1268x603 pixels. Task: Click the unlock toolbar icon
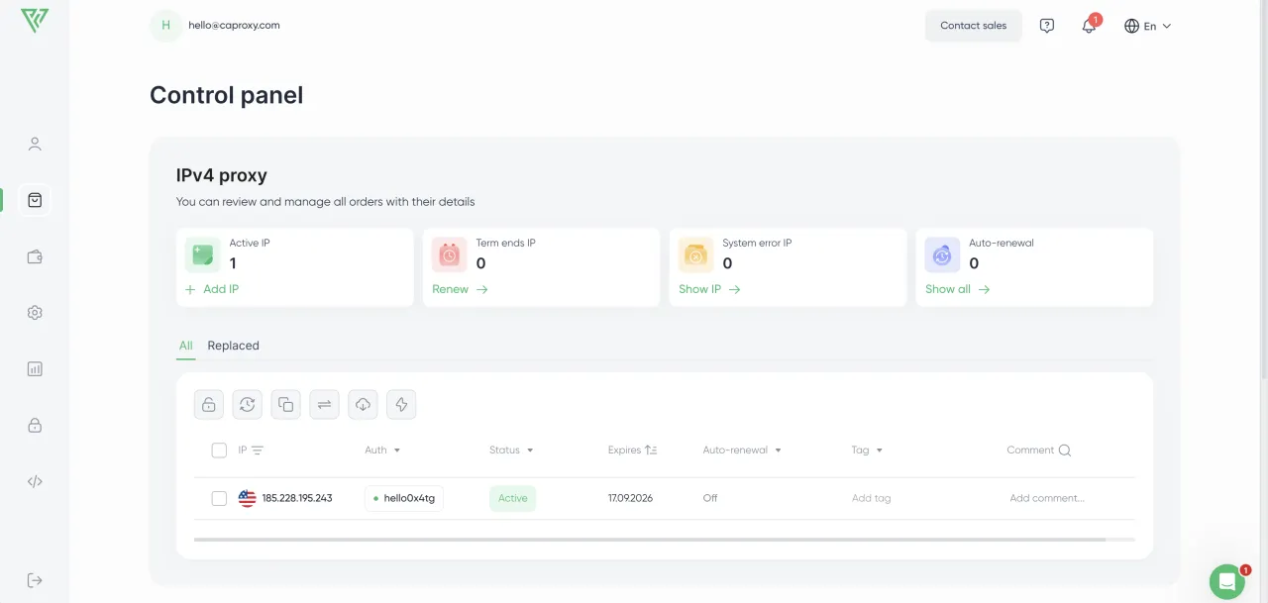pyautogui.click(x=208, y=404)
